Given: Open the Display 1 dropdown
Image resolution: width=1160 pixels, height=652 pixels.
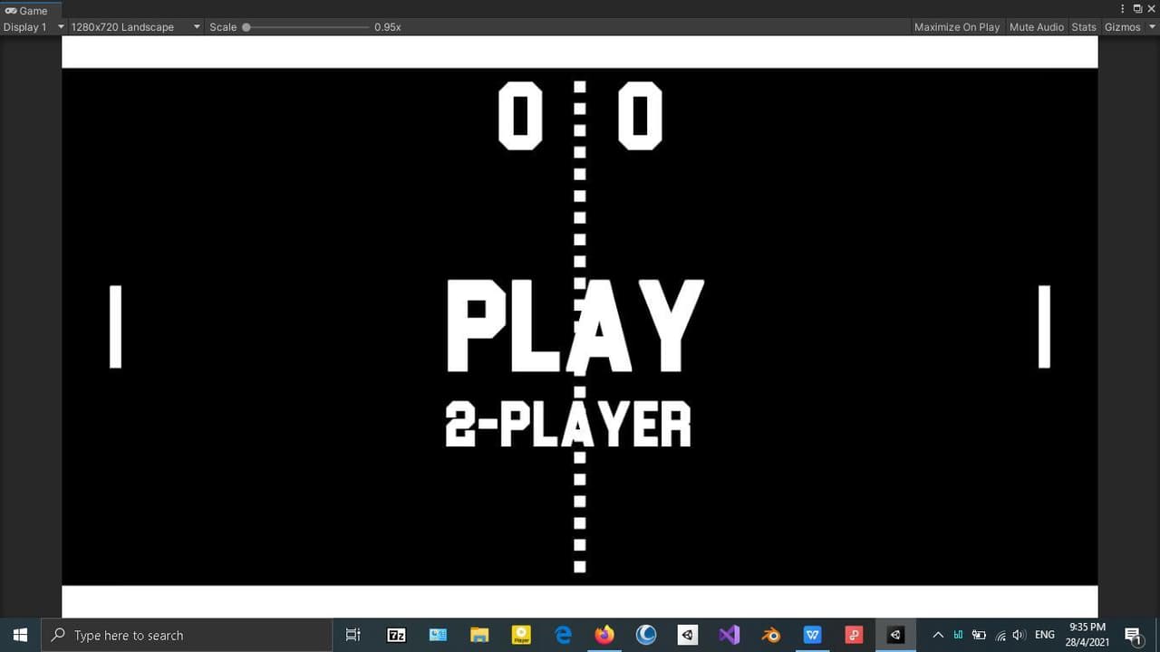Looking at the screenshot, I should (x=34, y=27).
